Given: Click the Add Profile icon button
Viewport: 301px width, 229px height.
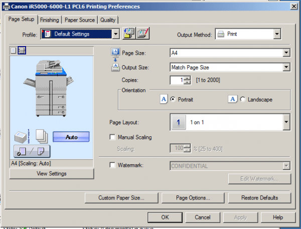Looking at the screenshot, I should (x=129, y=34).
